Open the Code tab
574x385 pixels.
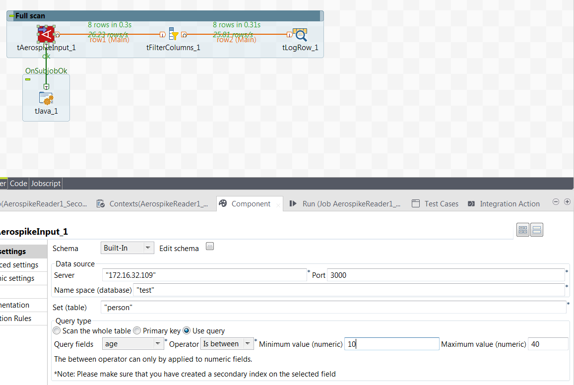(18, 184)
